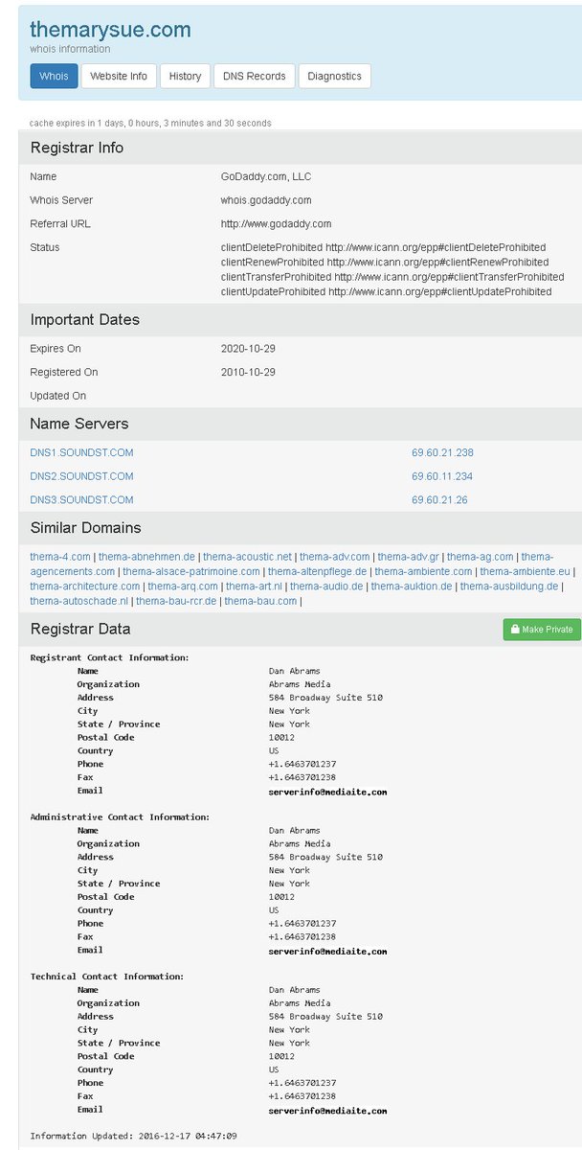The width and height of the screenshot is (582, 1150).
Task: Click the Make Private button
Action: [x=542, y=629]
